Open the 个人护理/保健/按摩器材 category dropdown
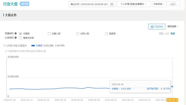186x105 pixels. coord(134,4)
